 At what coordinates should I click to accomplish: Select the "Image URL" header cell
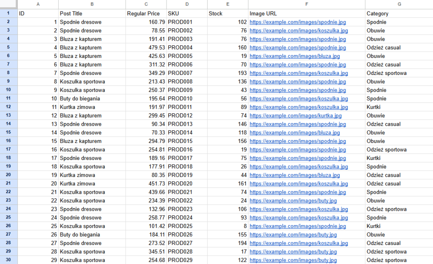tap(263, 14)
